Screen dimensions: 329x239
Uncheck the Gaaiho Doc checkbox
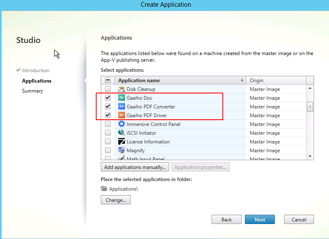(108, 98)
